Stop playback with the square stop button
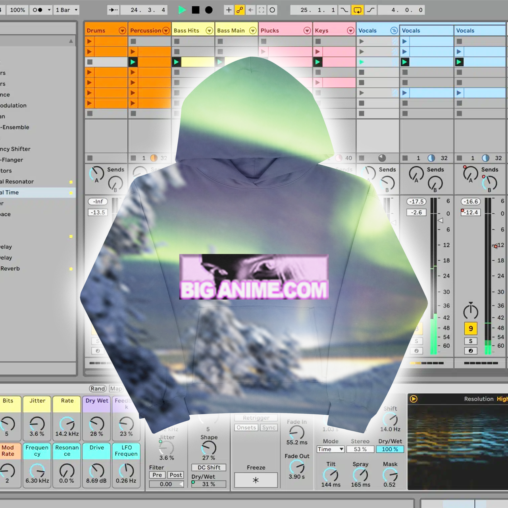 click(196, 10)
